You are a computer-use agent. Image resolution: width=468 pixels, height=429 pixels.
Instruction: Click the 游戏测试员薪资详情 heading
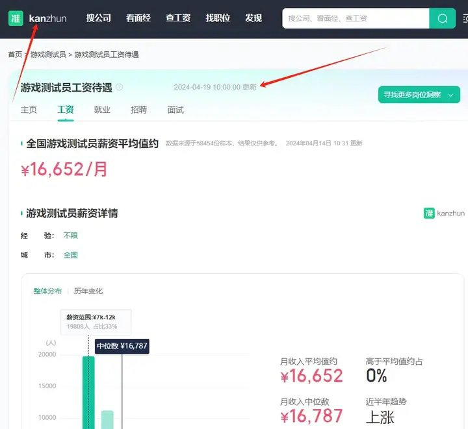[x=72, y=214]
